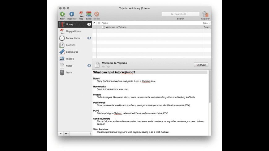Click the Library item count badge
Screen dimensions: 269x151
click(89, 24)
